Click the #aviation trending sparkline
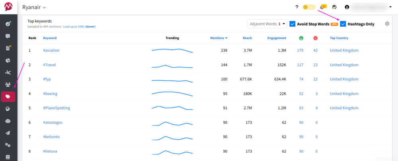398x161 pixels. tap(172, 50)
